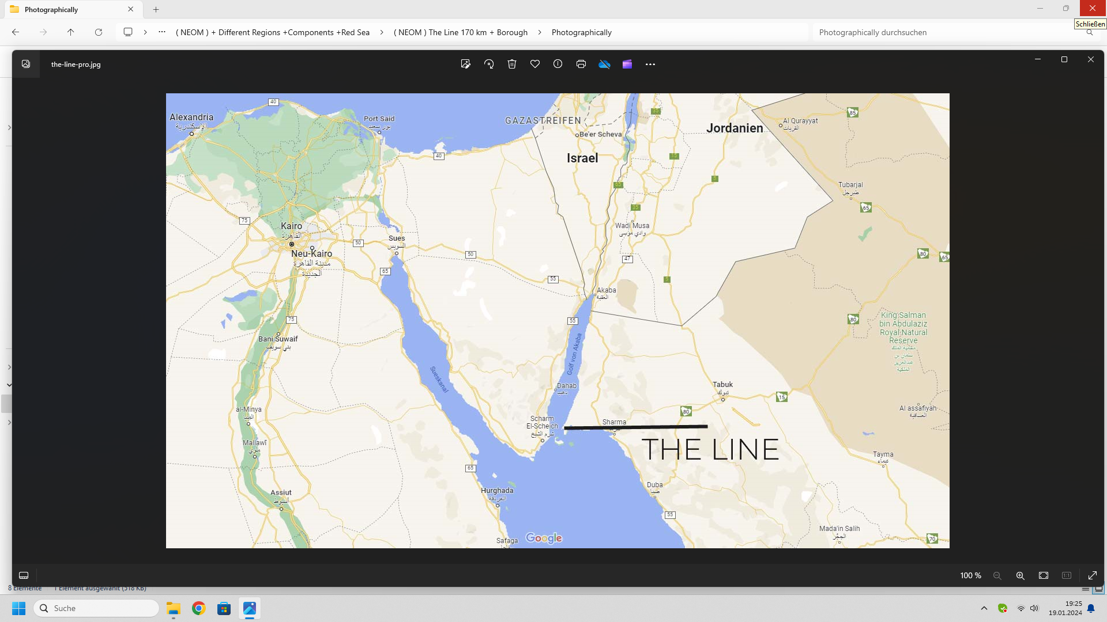
Task: Click the This PC monitor icon in address bar
Action: pos(128,32)
